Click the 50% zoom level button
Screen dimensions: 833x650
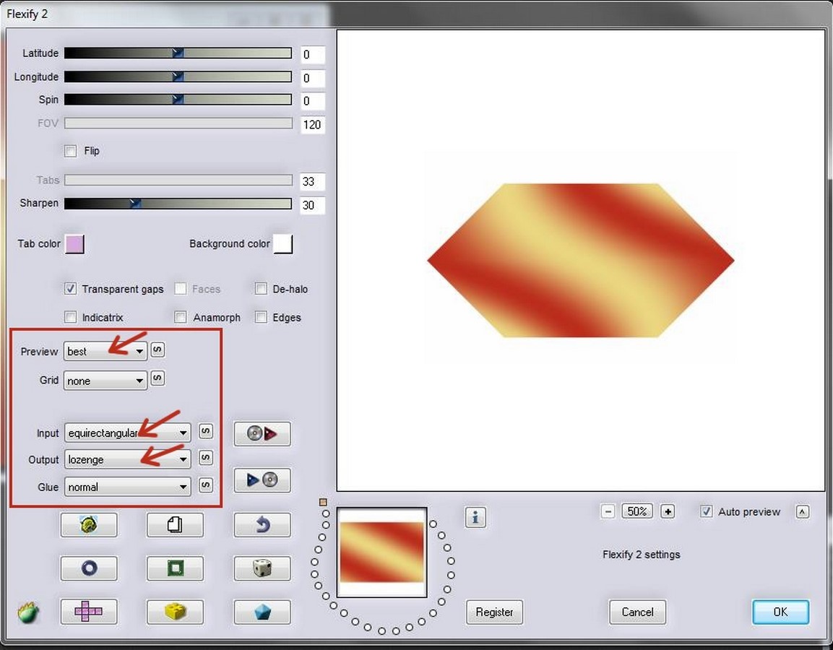(x=637, y=511)
